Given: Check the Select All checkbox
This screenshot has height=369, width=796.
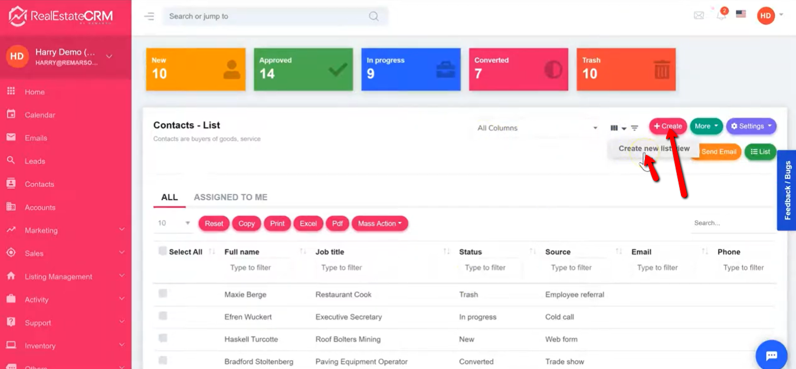Looking at the screenshot, I should coord(163,251).
